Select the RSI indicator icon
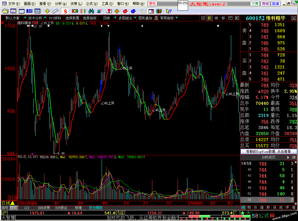Viewport: 298px width, 221px height. [29, 11]
